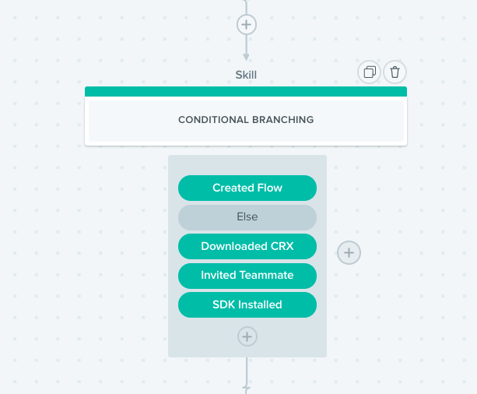Open the CONDITIONAL BRANCHING card
The height and width of the screenshot is (394, 477).
pyautogui.click(x=246, y=121)
